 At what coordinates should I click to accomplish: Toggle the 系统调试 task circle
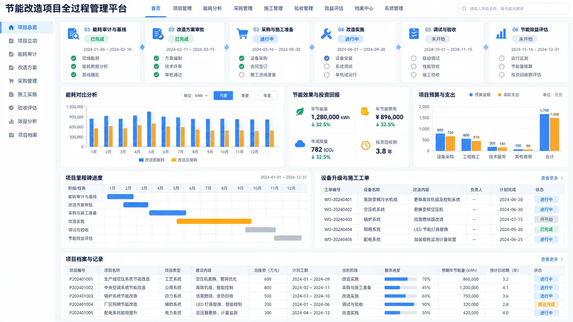point(327,66)
